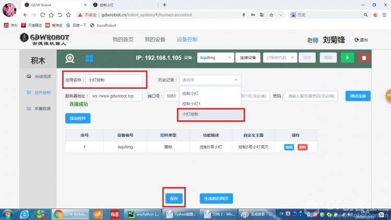Open the 已保存代码 dropdown
The image size is (391, 220).
[280, 57]
